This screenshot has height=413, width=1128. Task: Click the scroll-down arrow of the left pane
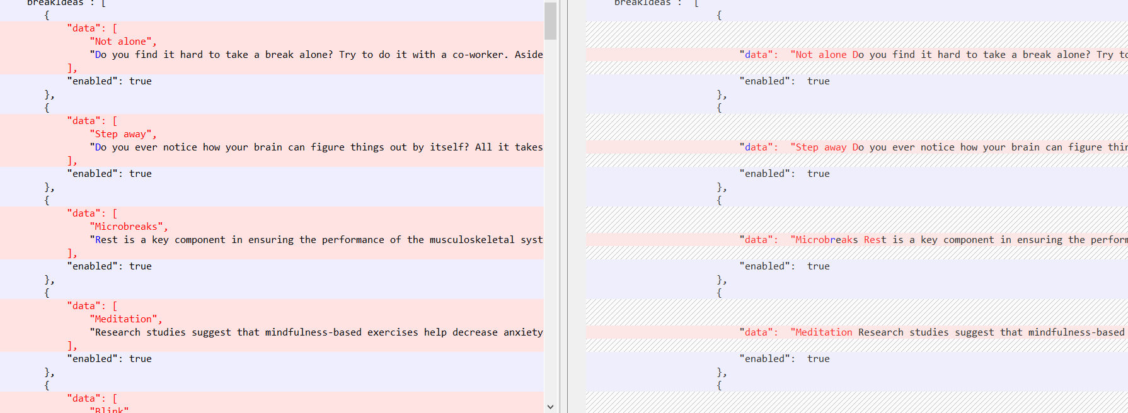pos(550,407)
